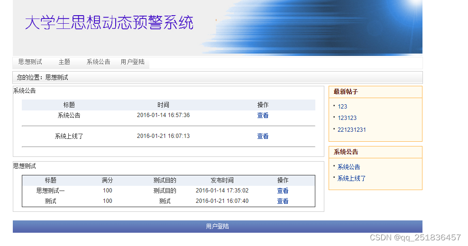Screen dimensions: 468x246
Task: Click the 用户登陆 footer bar
Action: pos(218,226)
